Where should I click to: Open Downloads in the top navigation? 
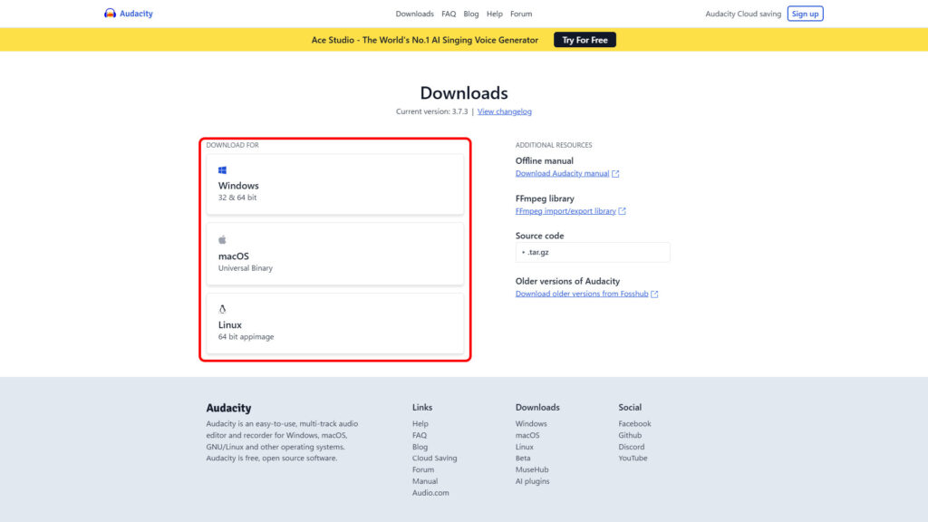click(x=414, y=14)
